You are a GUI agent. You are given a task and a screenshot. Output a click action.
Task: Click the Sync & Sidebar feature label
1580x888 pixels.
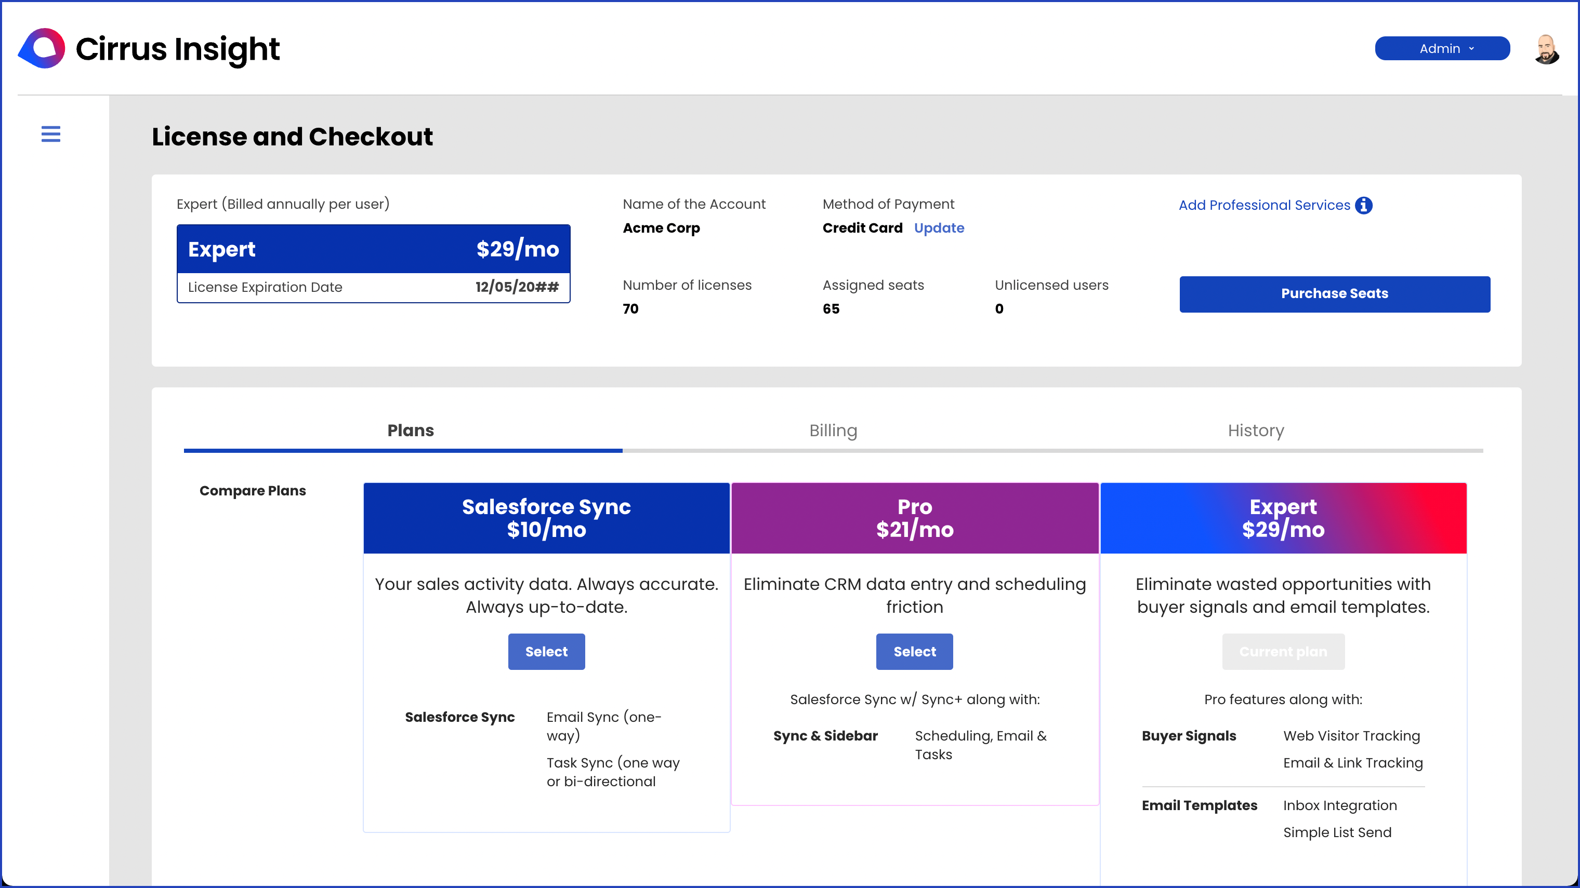[x=825, y=736]
